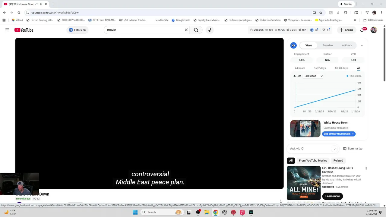Collapse the vidIQ panel with chevron
The image size is (386, 217).
(362, 45)
